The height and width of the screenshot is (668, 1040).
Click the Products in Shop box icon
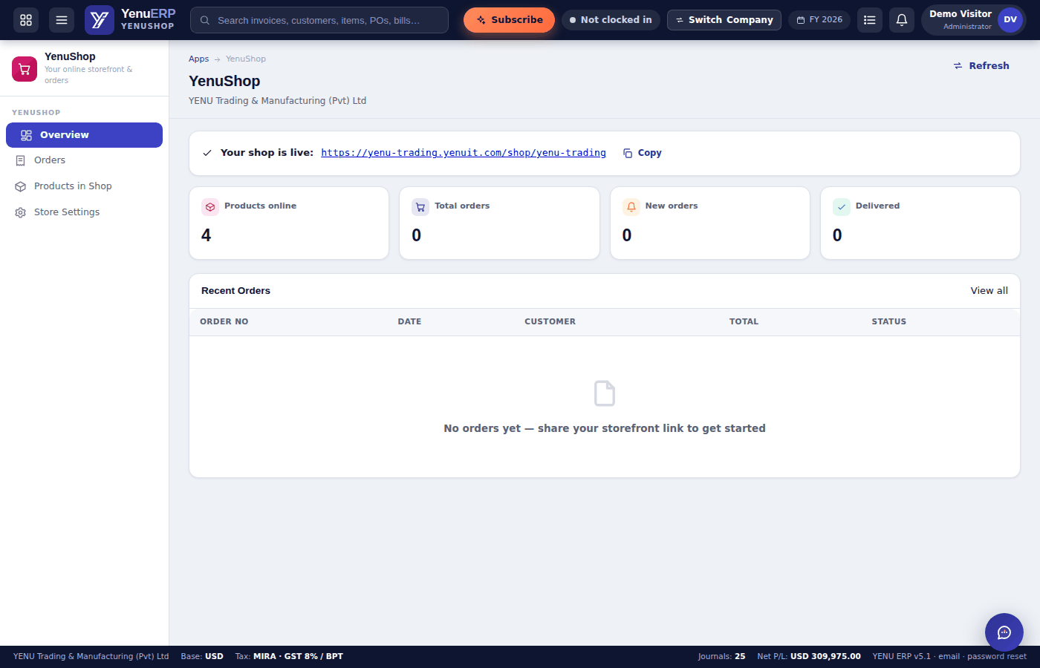tap(21, 186)
